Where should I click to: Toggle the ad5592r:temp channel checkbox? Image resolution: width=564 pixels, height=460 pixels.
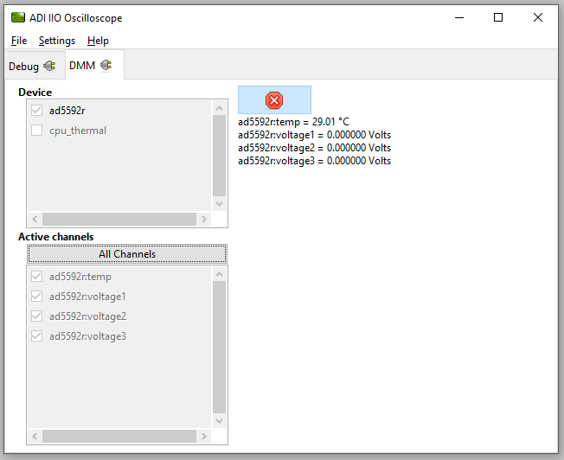tap(37, 277)
